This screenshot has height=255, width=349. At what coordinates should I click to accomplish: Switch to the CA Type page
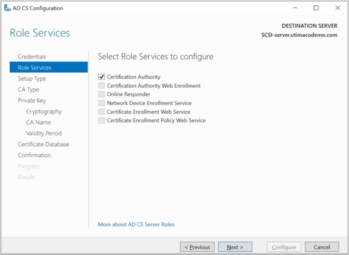[29, 90]
